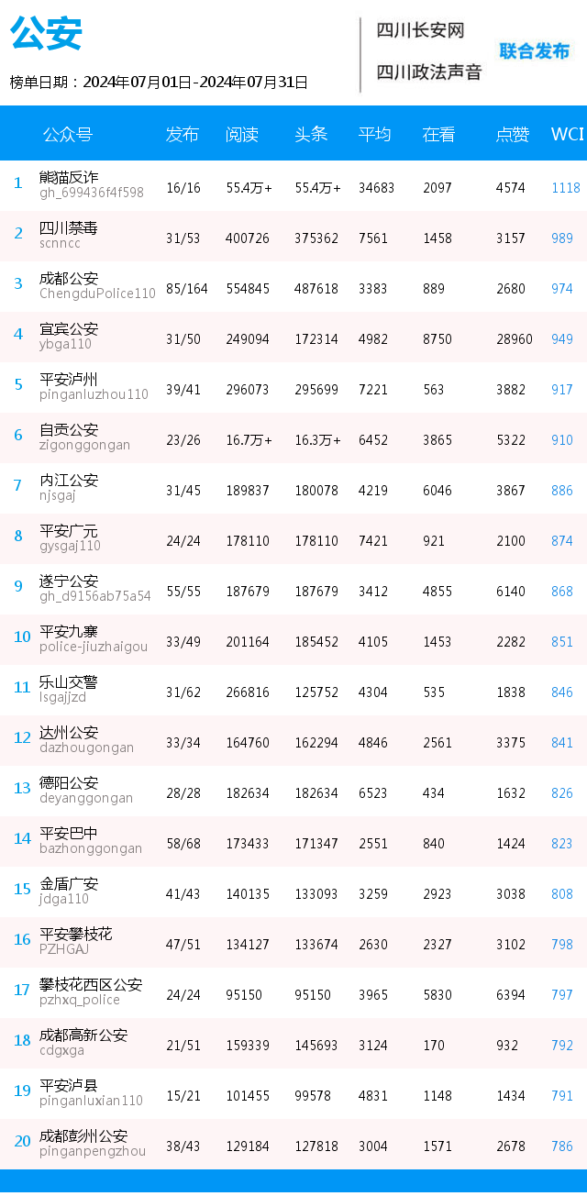Click the WCI score 949 of 宜宾公安
587x1196 pixels.
[x=562, y=339]
